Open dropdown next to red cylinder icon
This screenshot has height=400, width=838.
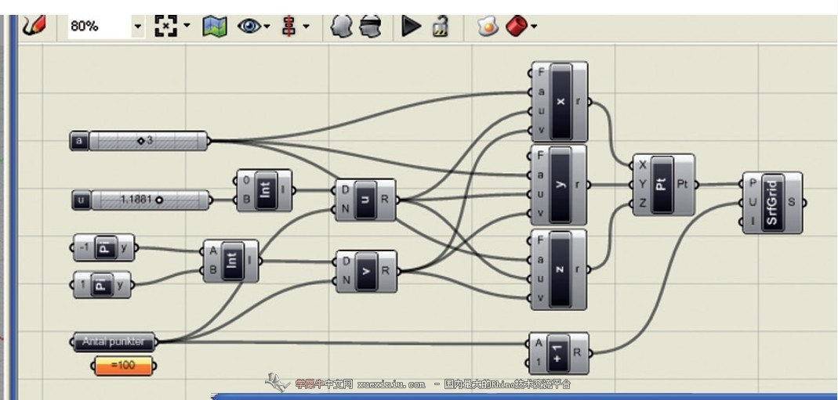533,26
